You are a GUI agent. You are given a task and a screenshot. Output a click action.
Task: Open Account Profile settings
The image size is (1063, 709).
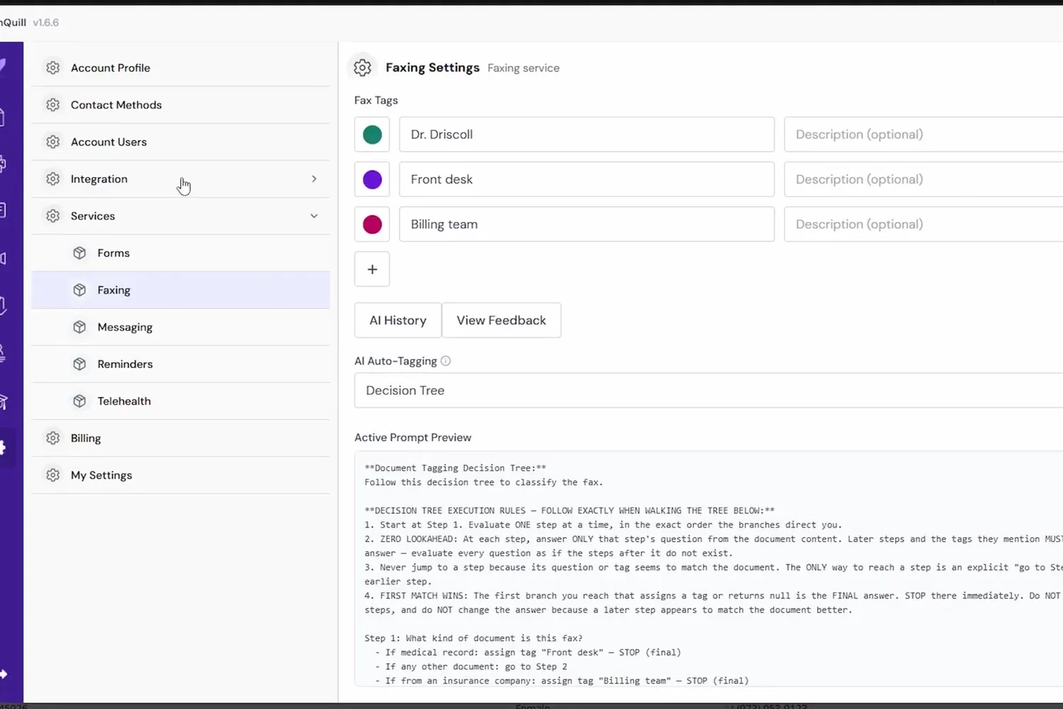(181, 68)
